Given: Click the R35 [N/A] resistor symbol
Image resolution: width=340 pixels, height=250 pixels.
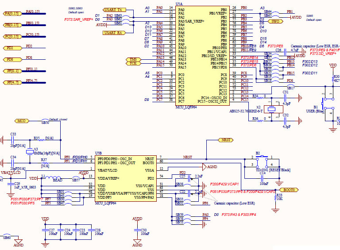Looking at the screenshot, I should coord(41,140).
